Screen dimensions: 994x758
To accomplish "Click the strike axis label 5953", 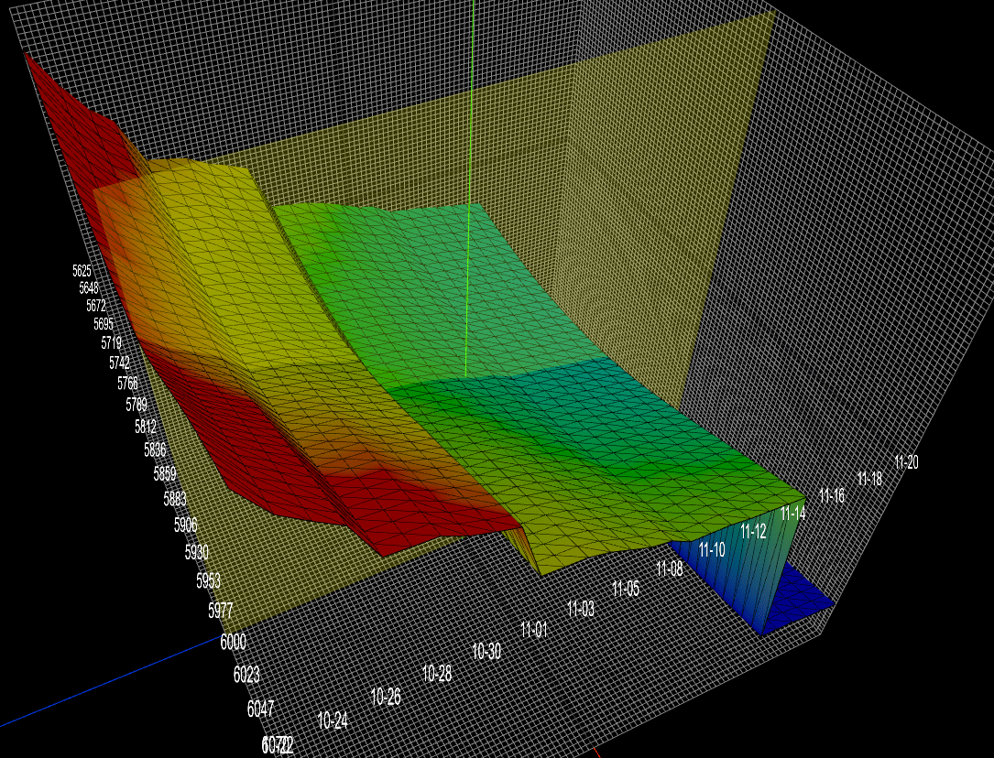I will [209, 580].
